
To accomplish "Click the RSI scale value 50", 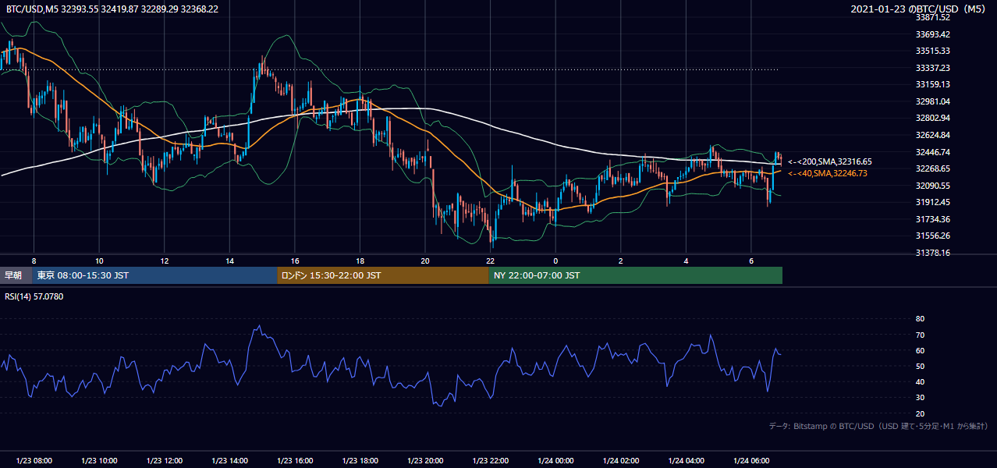I will [920, 366].
